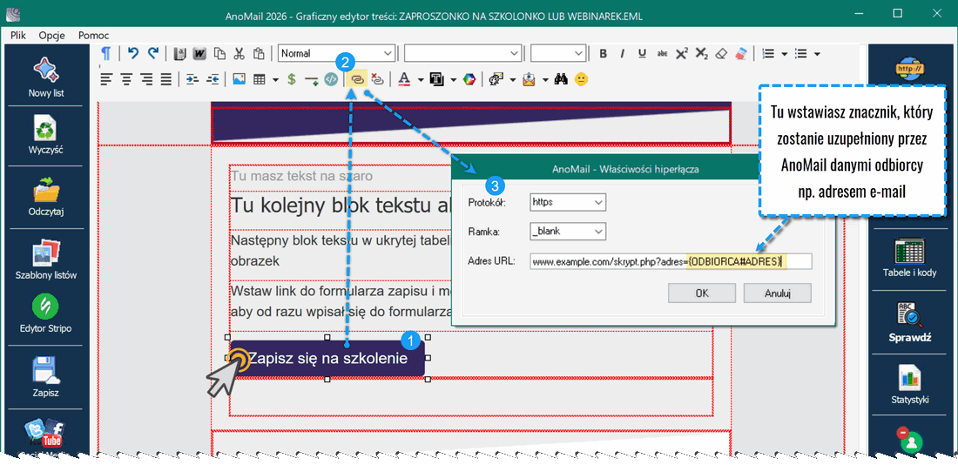The width and height of the screenshot is (958, 472).
Task: Click the insert hyperlink chain icon
Action: 357,79
